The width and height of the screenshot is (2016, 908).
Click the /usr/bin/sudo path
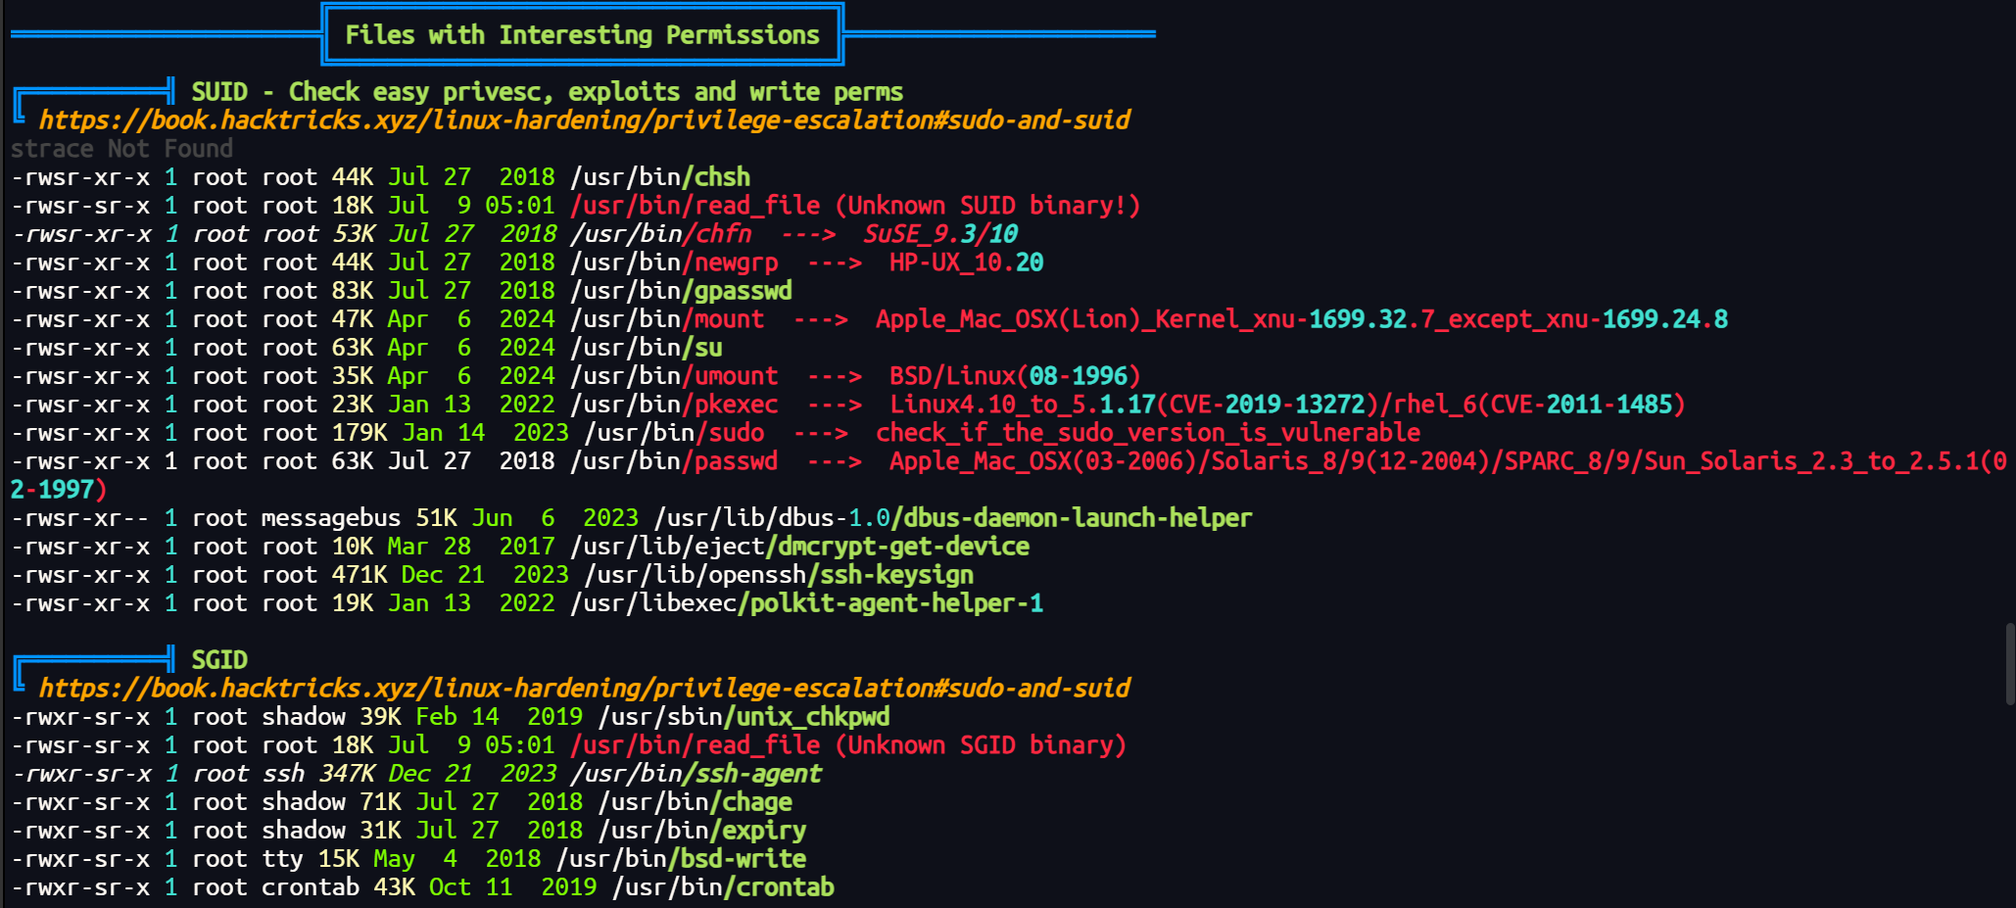674,433
